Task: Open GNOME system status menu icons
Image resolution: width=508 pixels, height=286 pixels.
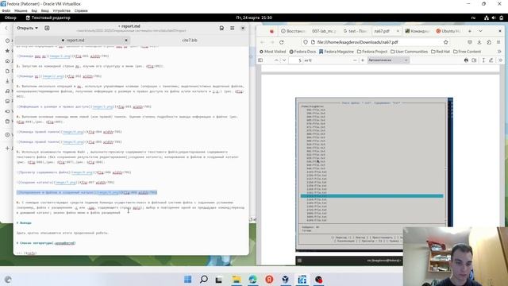Action: pos(494,17)
